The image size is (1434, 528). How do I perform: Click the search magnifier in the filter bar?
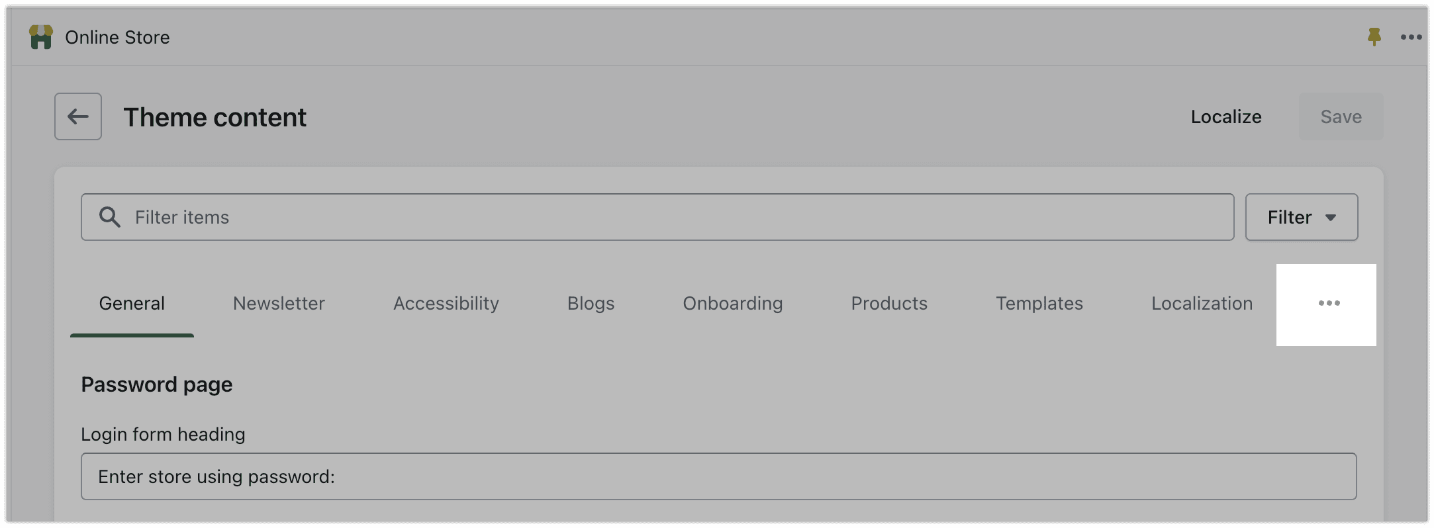[x=110, y=216]
